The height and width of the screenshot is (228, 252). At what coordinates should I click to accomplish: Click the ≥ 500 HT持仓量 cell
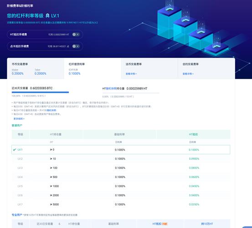pyautogui.click(x=54, y=177)
